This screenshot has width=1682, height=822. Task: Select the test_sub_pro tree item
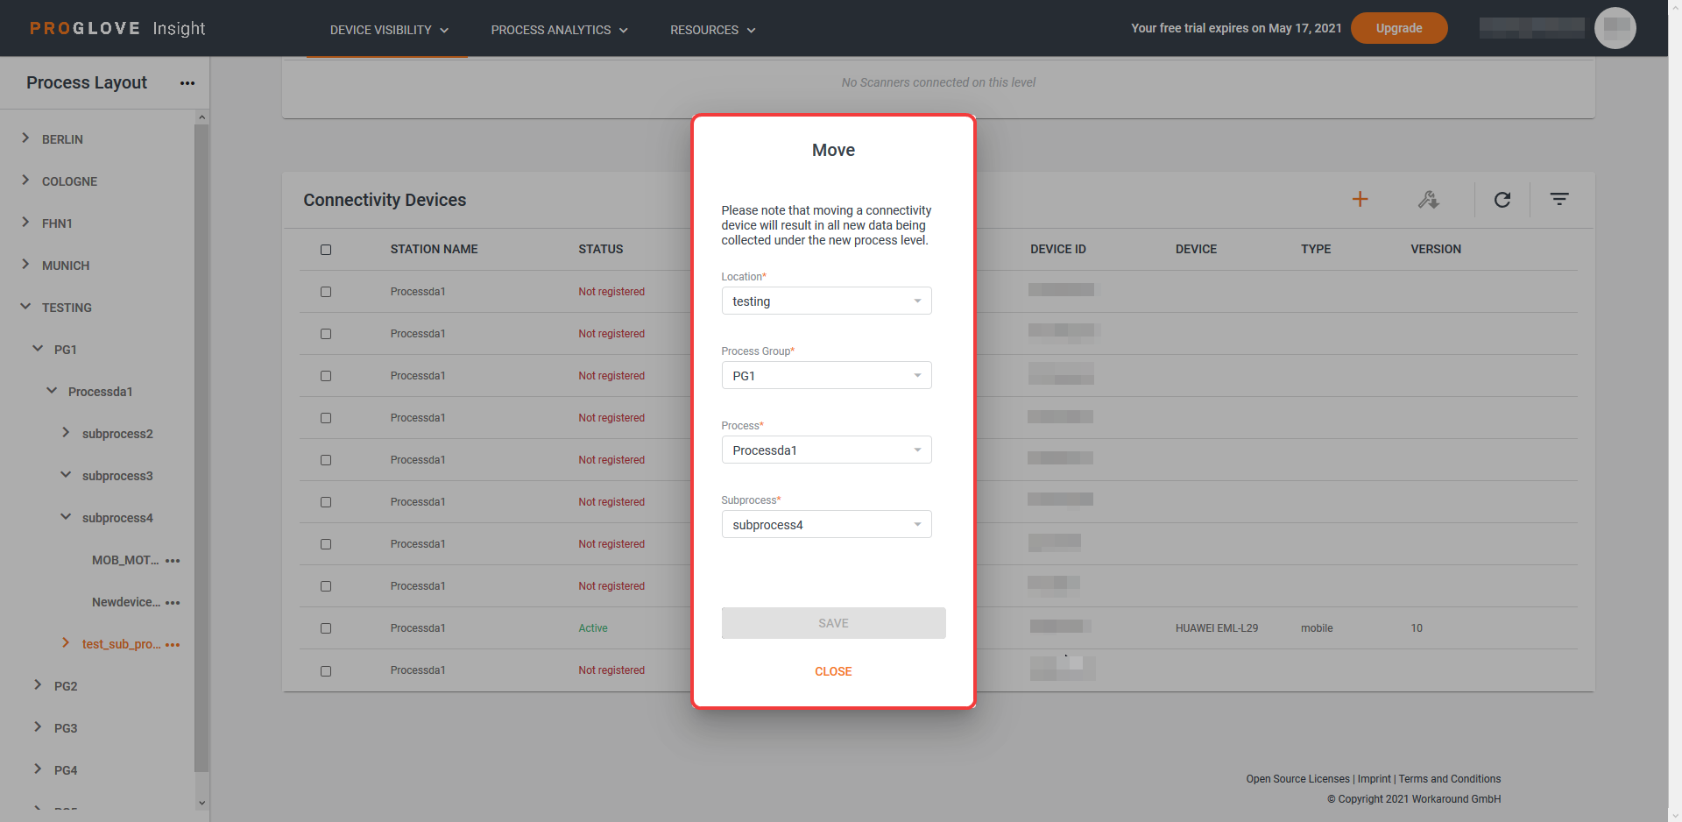[x=121, y=644]
